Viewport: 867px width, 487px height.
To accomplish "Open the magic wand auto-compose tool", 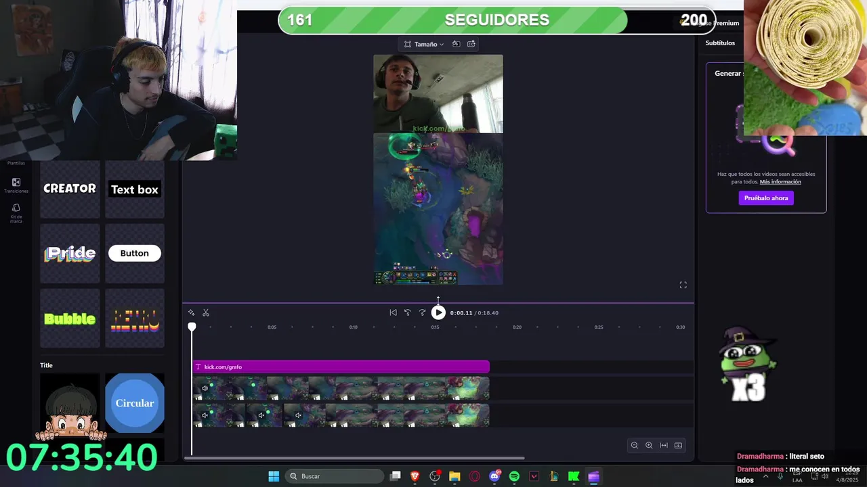I will [192, 312].
